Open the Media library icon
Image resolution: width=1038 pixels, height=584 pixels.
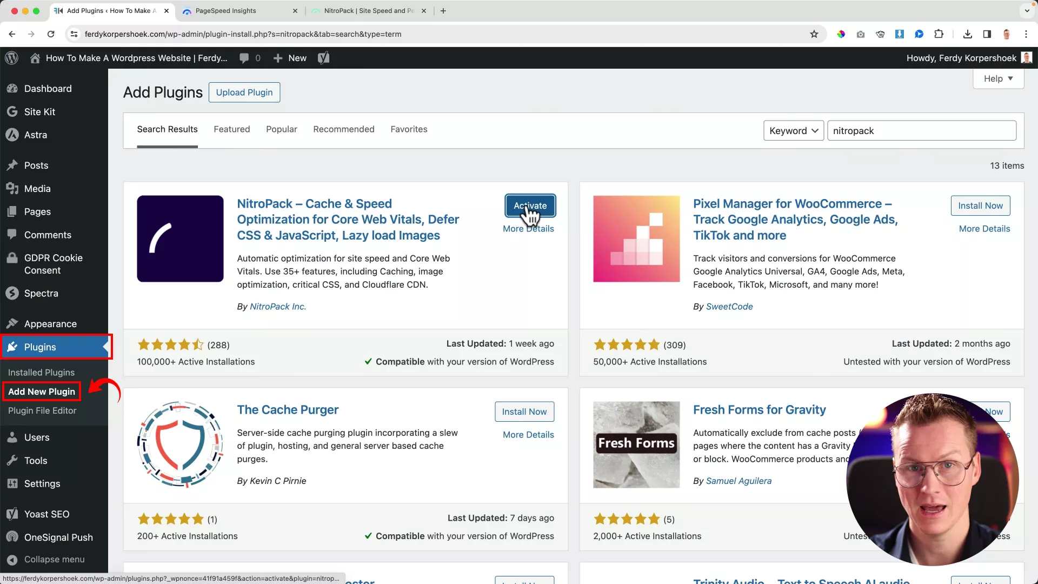[12, 188]
